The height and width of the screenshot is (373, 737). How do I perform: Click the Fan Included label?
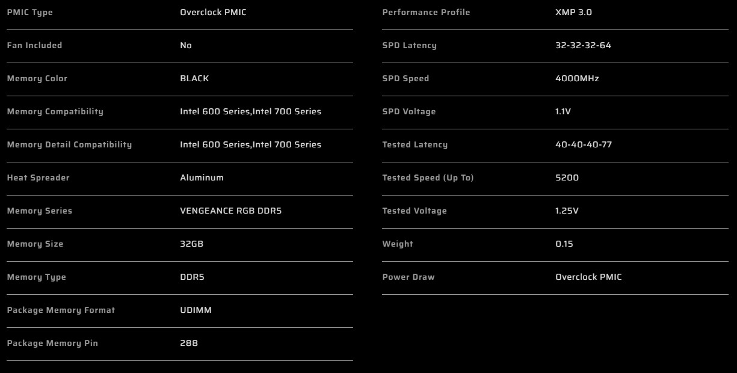click(x=34, y=46)
